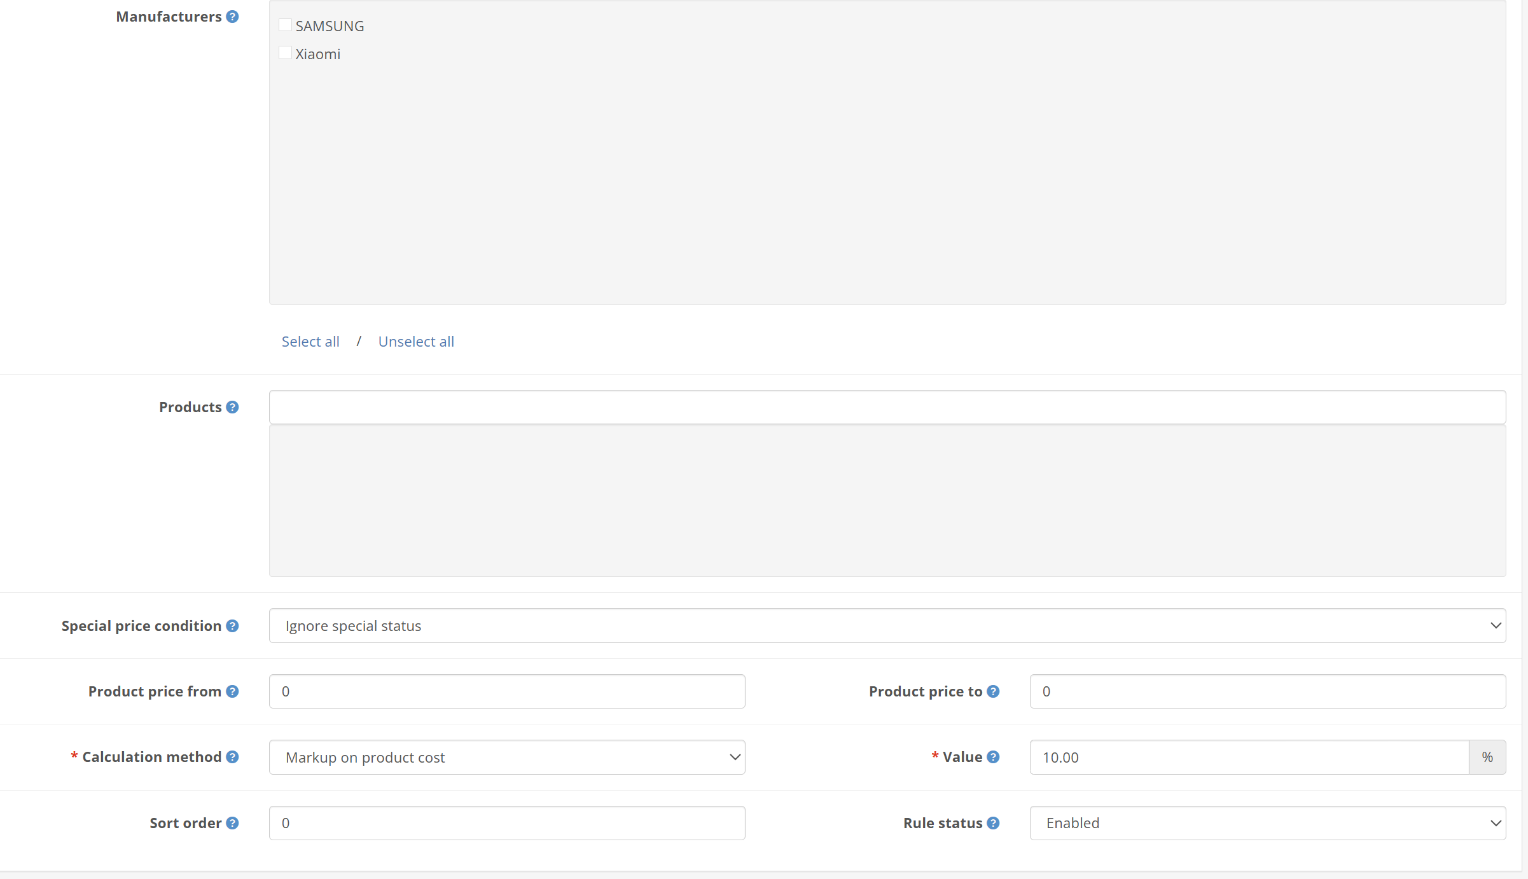Click Product price to help icon
The image size is (1528, 879).
coord(993,691)
